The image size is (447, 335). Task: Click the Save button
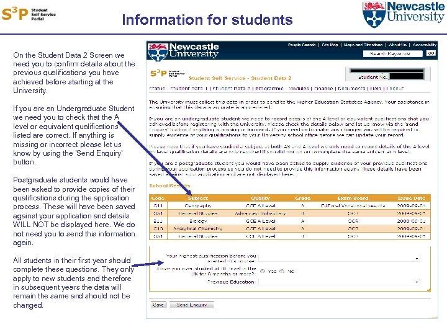tap(158, 305)
